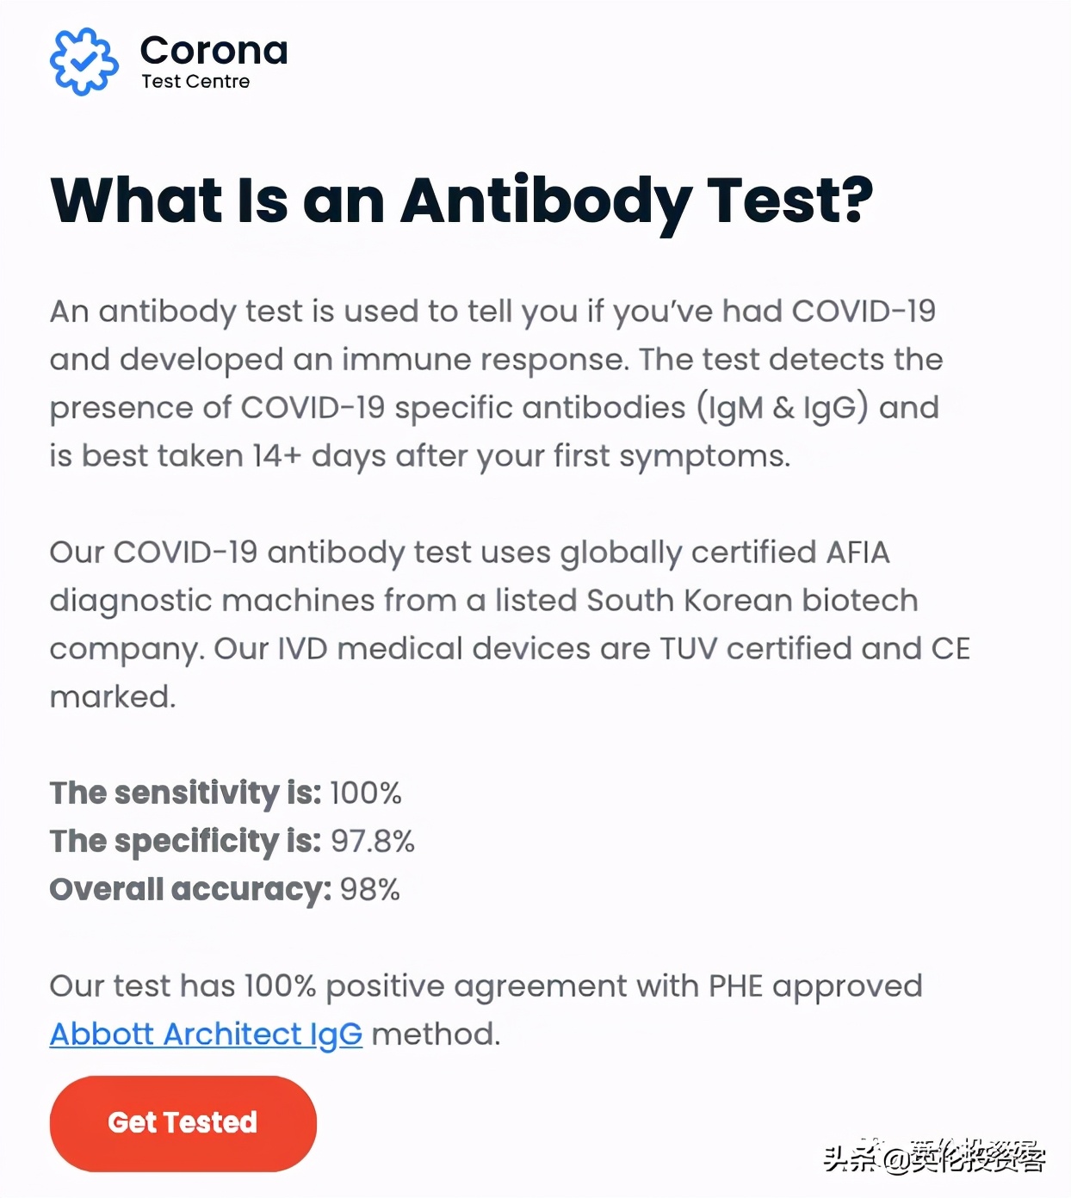Click the Corona brand name
1071x1198 pixels.
pos(214,50)
